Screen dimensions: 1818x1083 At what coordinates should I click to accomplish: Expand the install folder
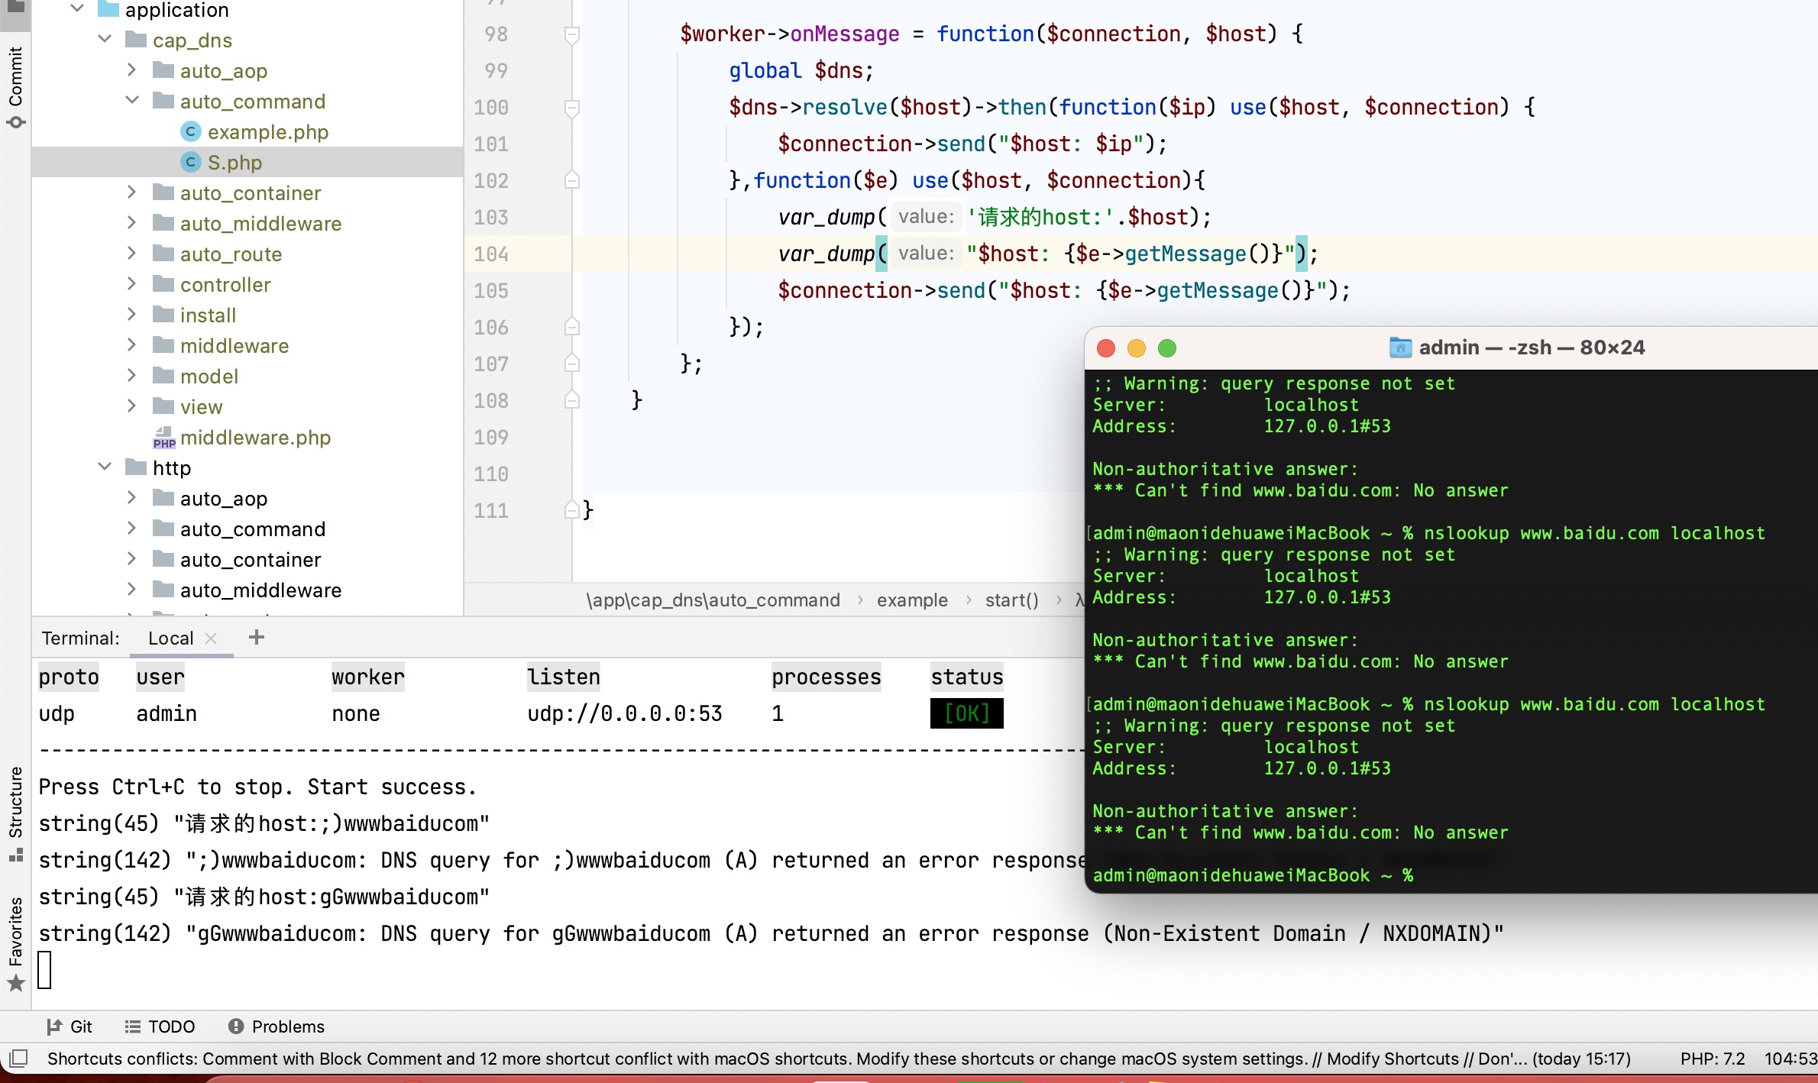131,315
